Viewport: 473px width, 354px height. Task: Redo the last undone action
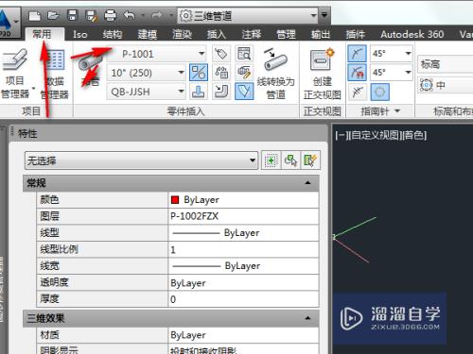(157, 15)
